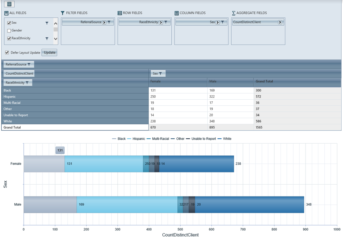
Task: Click filter funnel on ReferralSource filter field
Action: pos(109,22)
